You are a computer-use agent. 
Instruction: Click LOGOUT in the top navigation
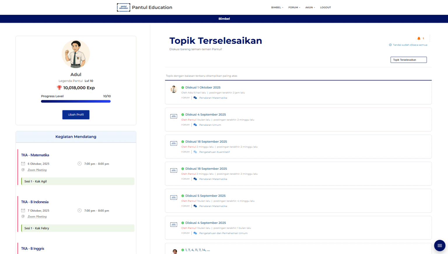click(325, 8)
